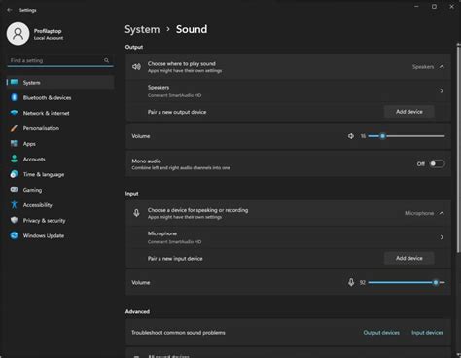The width and height of the screenshot is (461, 358).
Task: Collapse the output Speakers chevron
Action: pos(442,67)
